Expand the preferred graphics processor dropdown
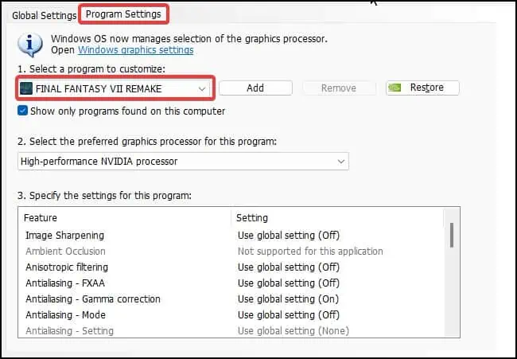Image resolution: width=517 pixels, height=359 pixels. 341,161
